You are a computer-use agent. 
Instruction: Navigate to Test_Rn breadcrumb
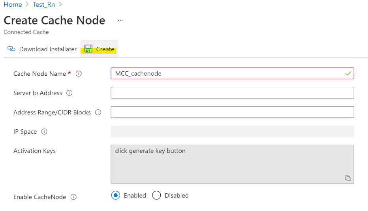[x=44, y=5]
